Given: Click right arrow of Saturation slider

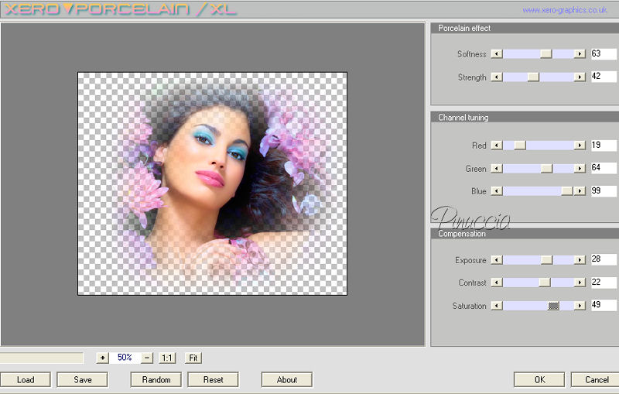Looking at the screenshot, I should [x=580, y=306].
